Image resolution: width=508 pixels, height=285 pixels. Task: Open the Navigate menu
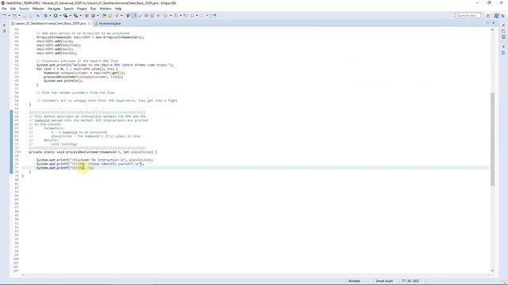tap(54, 9)
